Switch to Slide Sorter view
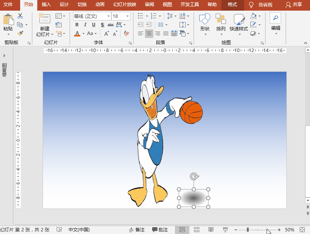Screen dimensions: 310x234 point(197,230)
